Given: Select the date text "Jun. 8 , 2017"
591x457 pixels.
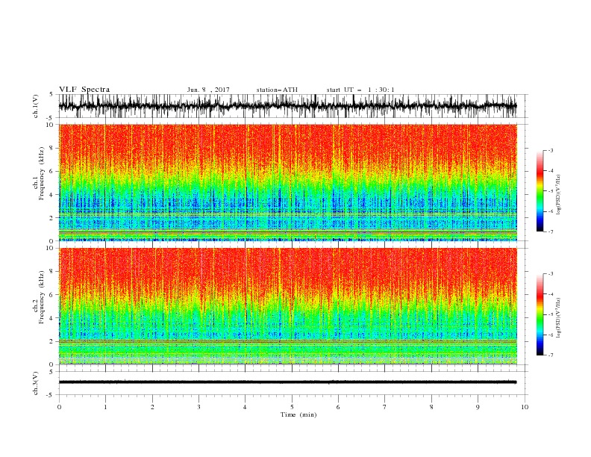Looking at the screenshot, I should tap(208, 90).
